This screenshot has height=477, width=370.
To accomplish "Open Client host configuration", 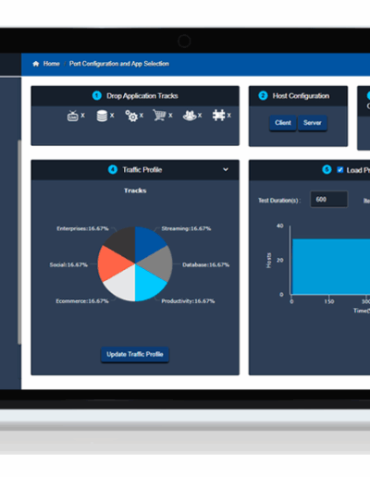I will click(x=283, y=123).
